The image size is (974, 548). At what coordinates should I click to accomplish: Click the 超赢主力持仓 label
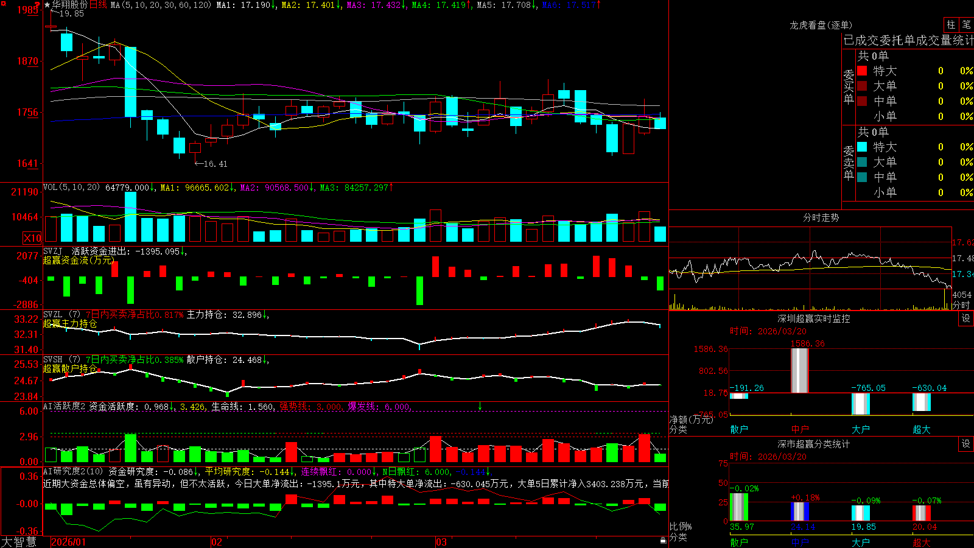(x=70, y=323)
